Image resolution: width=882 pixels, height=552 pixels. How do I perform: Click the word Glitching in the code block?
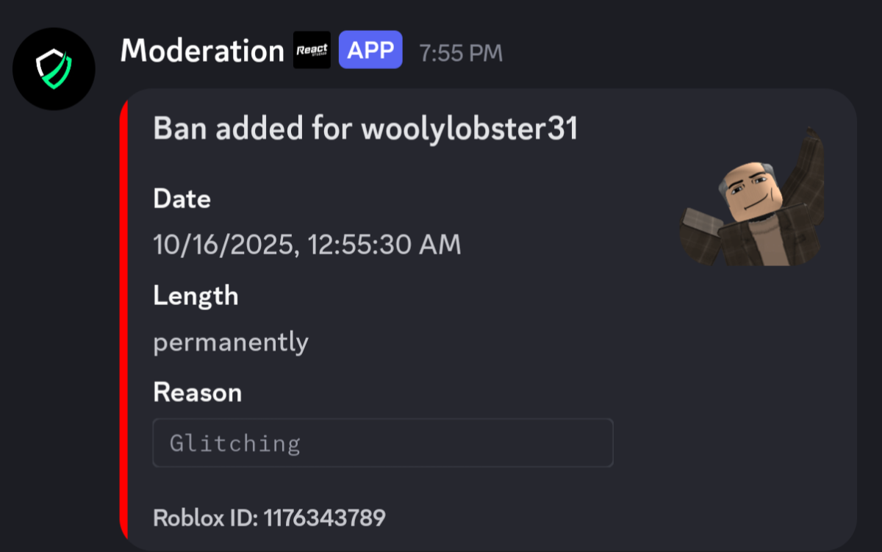pyautogui.click(x=235, y=443)
